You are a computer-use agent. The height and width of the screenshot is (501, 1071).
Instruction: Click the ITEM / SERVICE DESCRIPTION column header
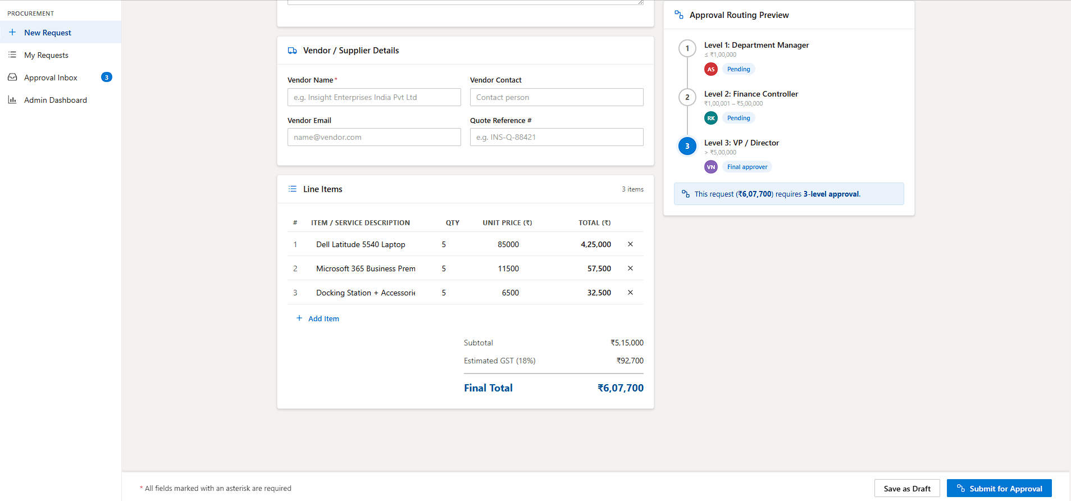(361, 223)
